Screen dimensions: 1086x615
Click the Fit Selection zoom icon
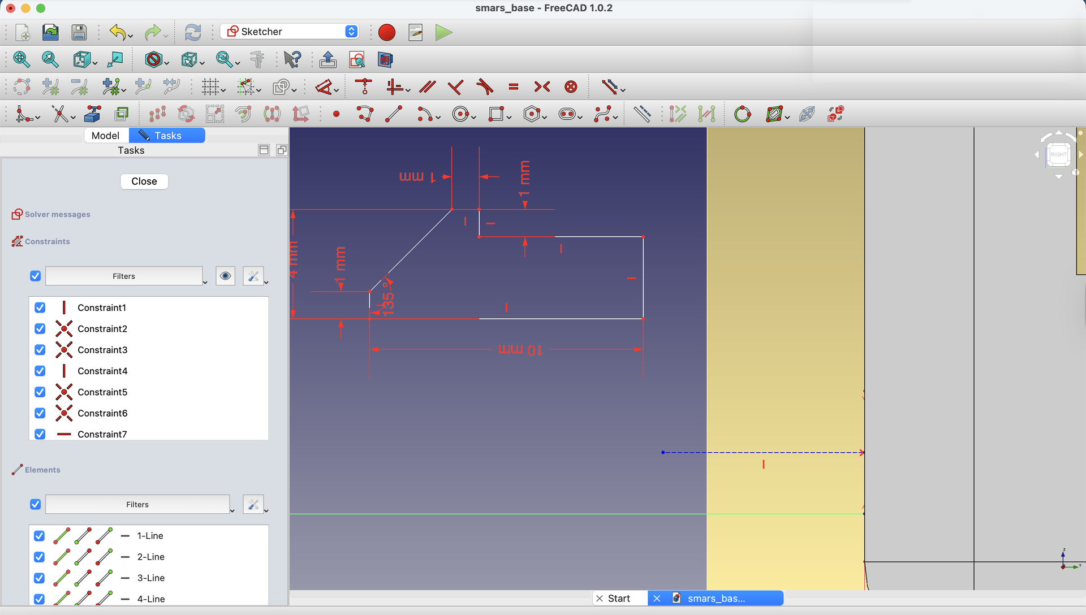50,59
